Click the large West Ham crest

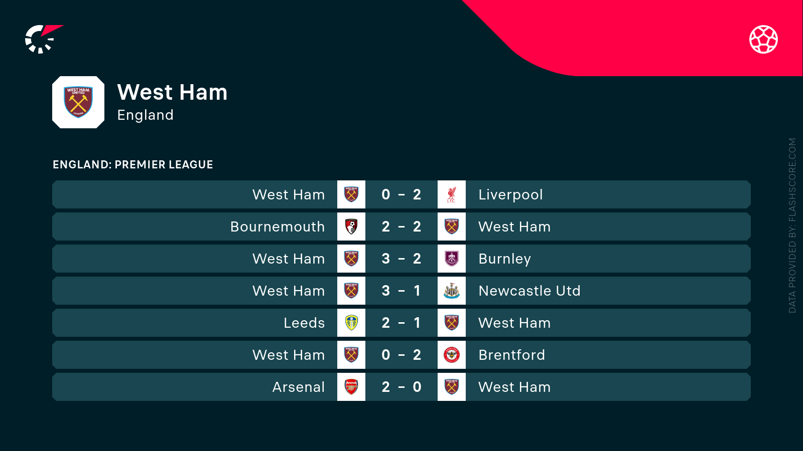coord(78,102)
